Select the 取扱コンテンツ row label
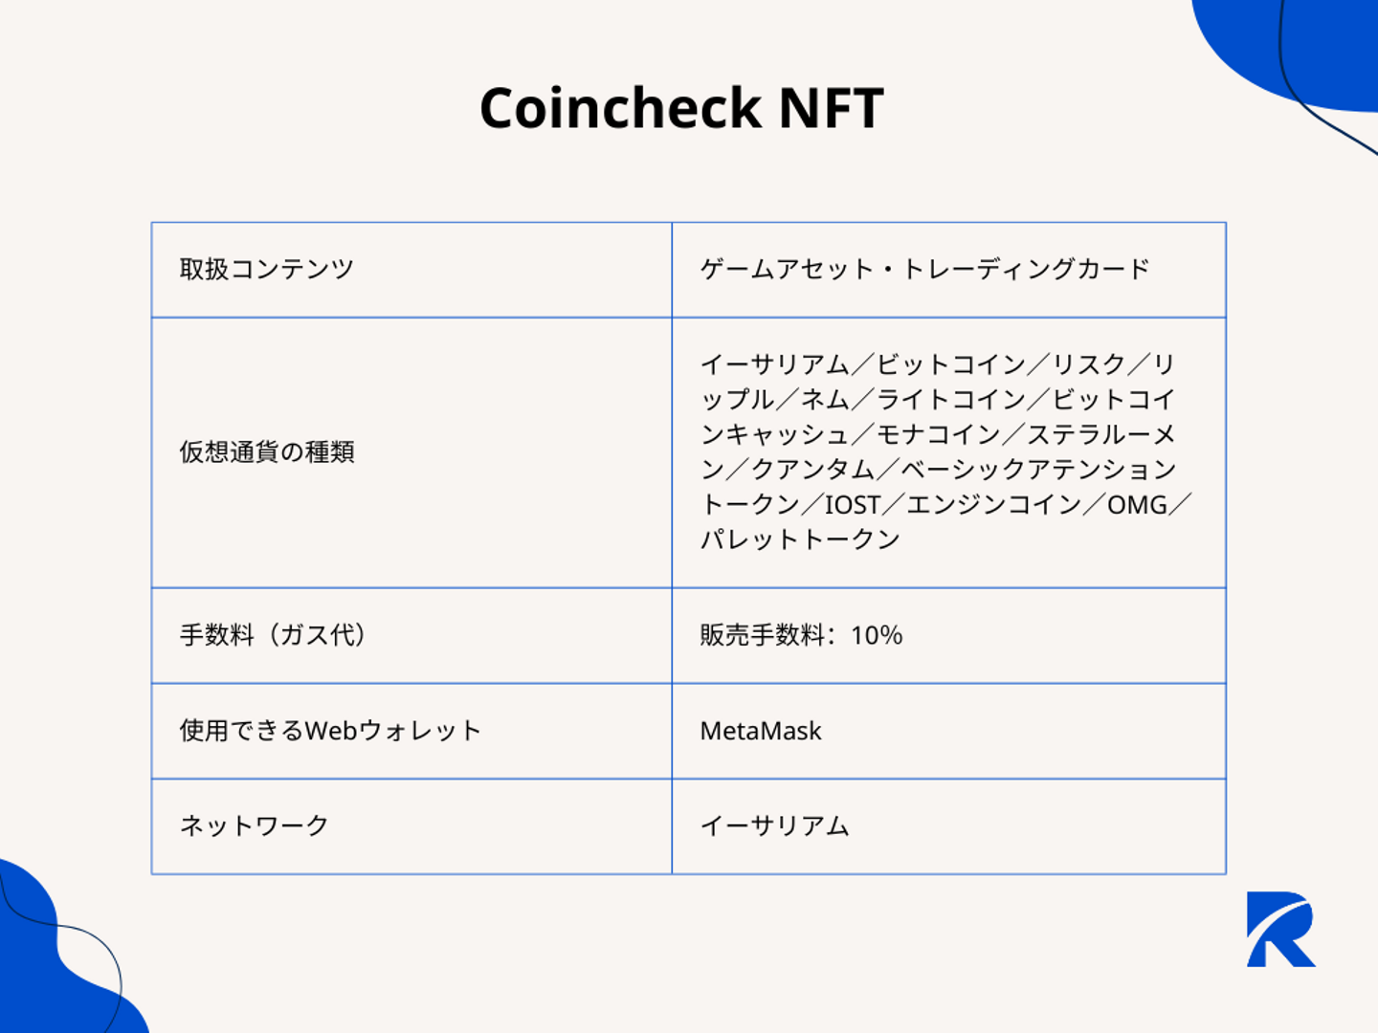Viewport: 1378px width, 1033px height. [266, 270]
